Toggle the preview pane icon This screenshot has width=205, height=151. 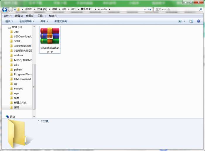pos(191,21)
